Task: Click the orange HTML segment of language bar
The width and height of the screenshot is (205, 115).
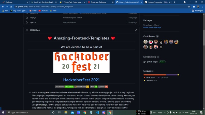Action: click(155, 75)
